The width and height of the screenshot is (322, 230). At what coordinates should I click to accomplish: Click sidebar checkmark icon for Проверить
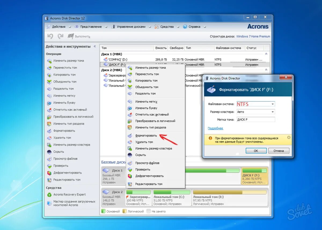49,166
